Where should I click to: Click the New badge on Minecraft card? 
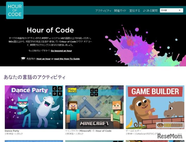click(72, 90)
